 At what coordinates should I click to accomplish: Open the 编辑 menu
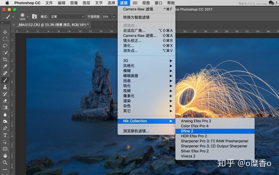pos(61,3)
